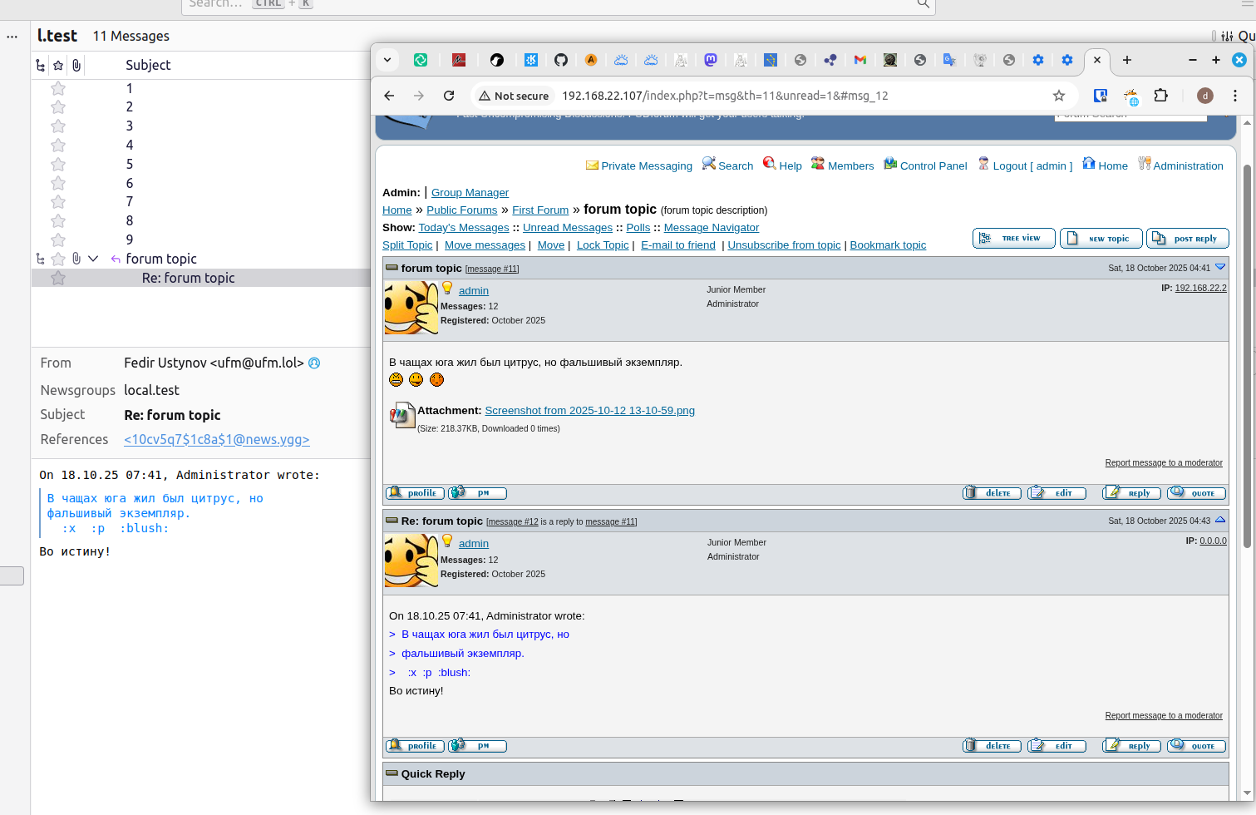The width and height of the screenshot is (1256, 815).
Task: Open the screenshot attachment file icon
Action: [402, 414]
